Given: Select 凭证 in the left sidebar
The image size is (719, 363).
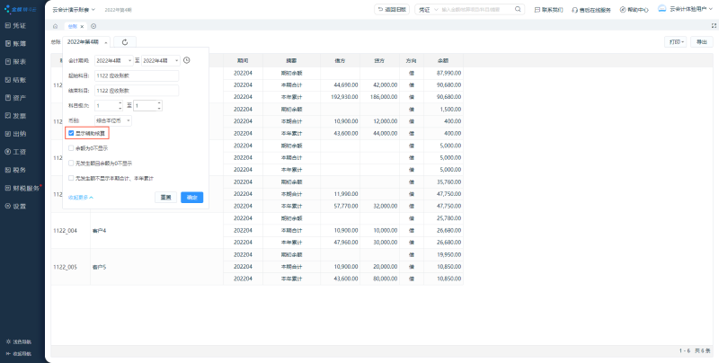Looking at the screenshot, I should [18, 26].
